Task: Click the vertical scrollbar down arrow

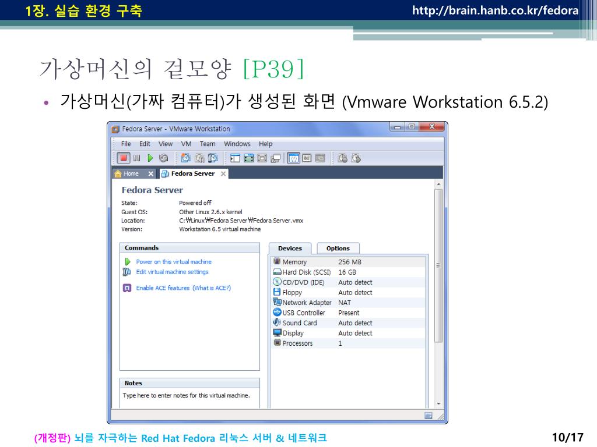Action: click(x=438, y=404)
